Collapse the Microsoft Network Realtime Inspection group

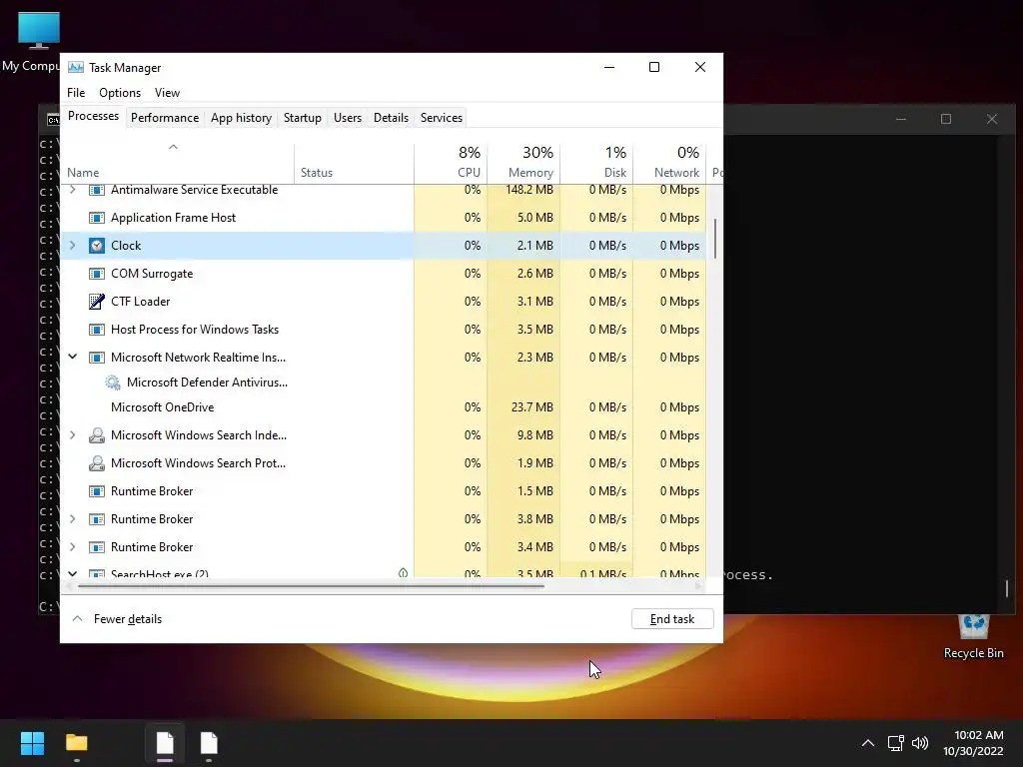coord(72,358)
